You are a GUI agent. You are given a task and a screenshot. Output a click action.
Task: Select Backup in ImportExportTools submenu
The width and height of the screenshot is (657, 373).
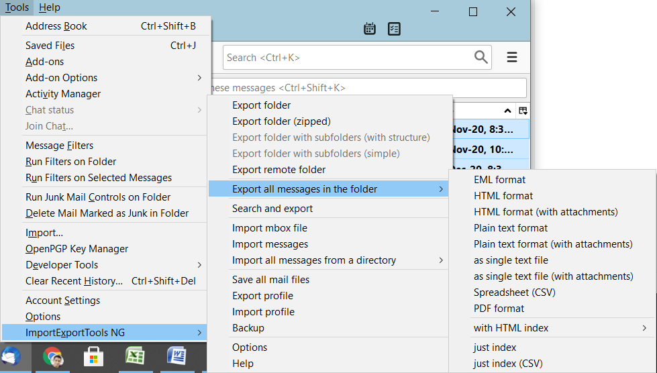pos(329,328)
